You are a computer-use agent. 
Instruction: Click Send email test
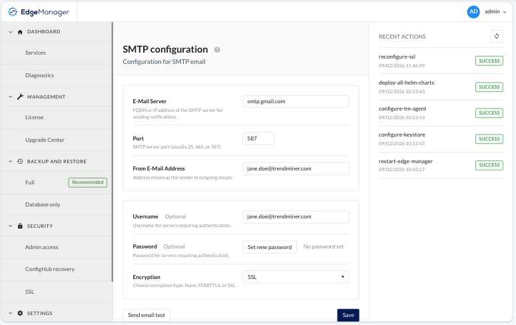point(147,315)
